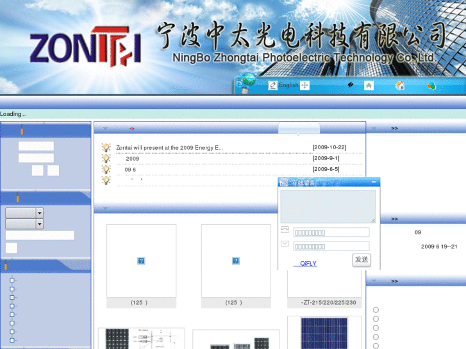Viewport: 466px width, 349px height.
Task: Click the four-arrow move icon after English
Action: coord(304,85)
